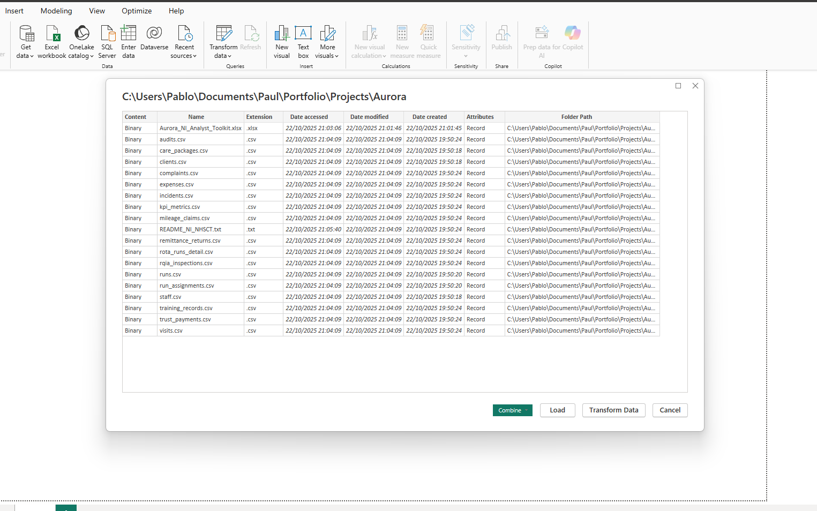Connect to Dataverse
Viewport: 817px width, 511px height.
tap(154, 40)
